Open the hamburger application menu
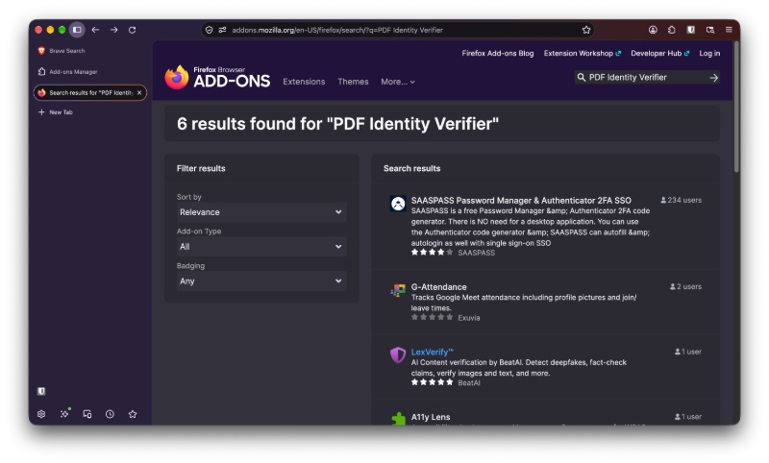 point(729,30)
